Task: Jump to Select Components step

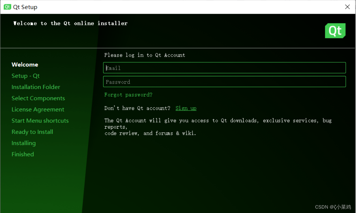Action: [x=38, y=98]
